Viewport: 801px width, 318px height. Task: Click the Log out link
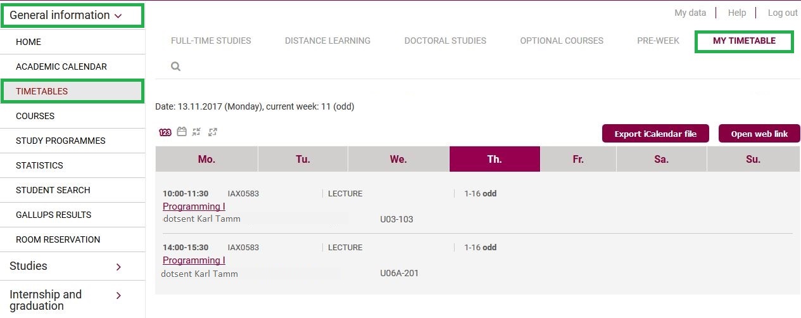click(x=783, y=13)
